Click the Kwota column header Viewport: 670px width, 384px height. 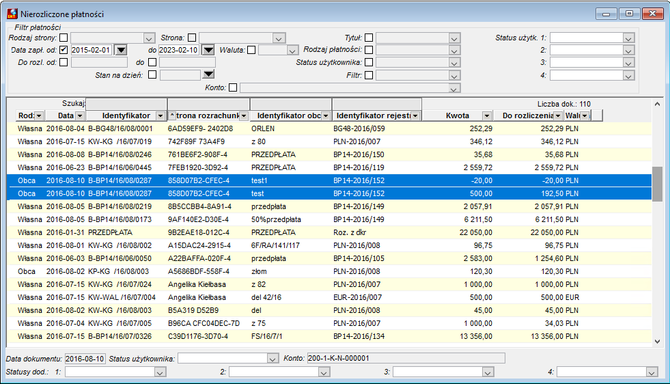pos(457,116)
